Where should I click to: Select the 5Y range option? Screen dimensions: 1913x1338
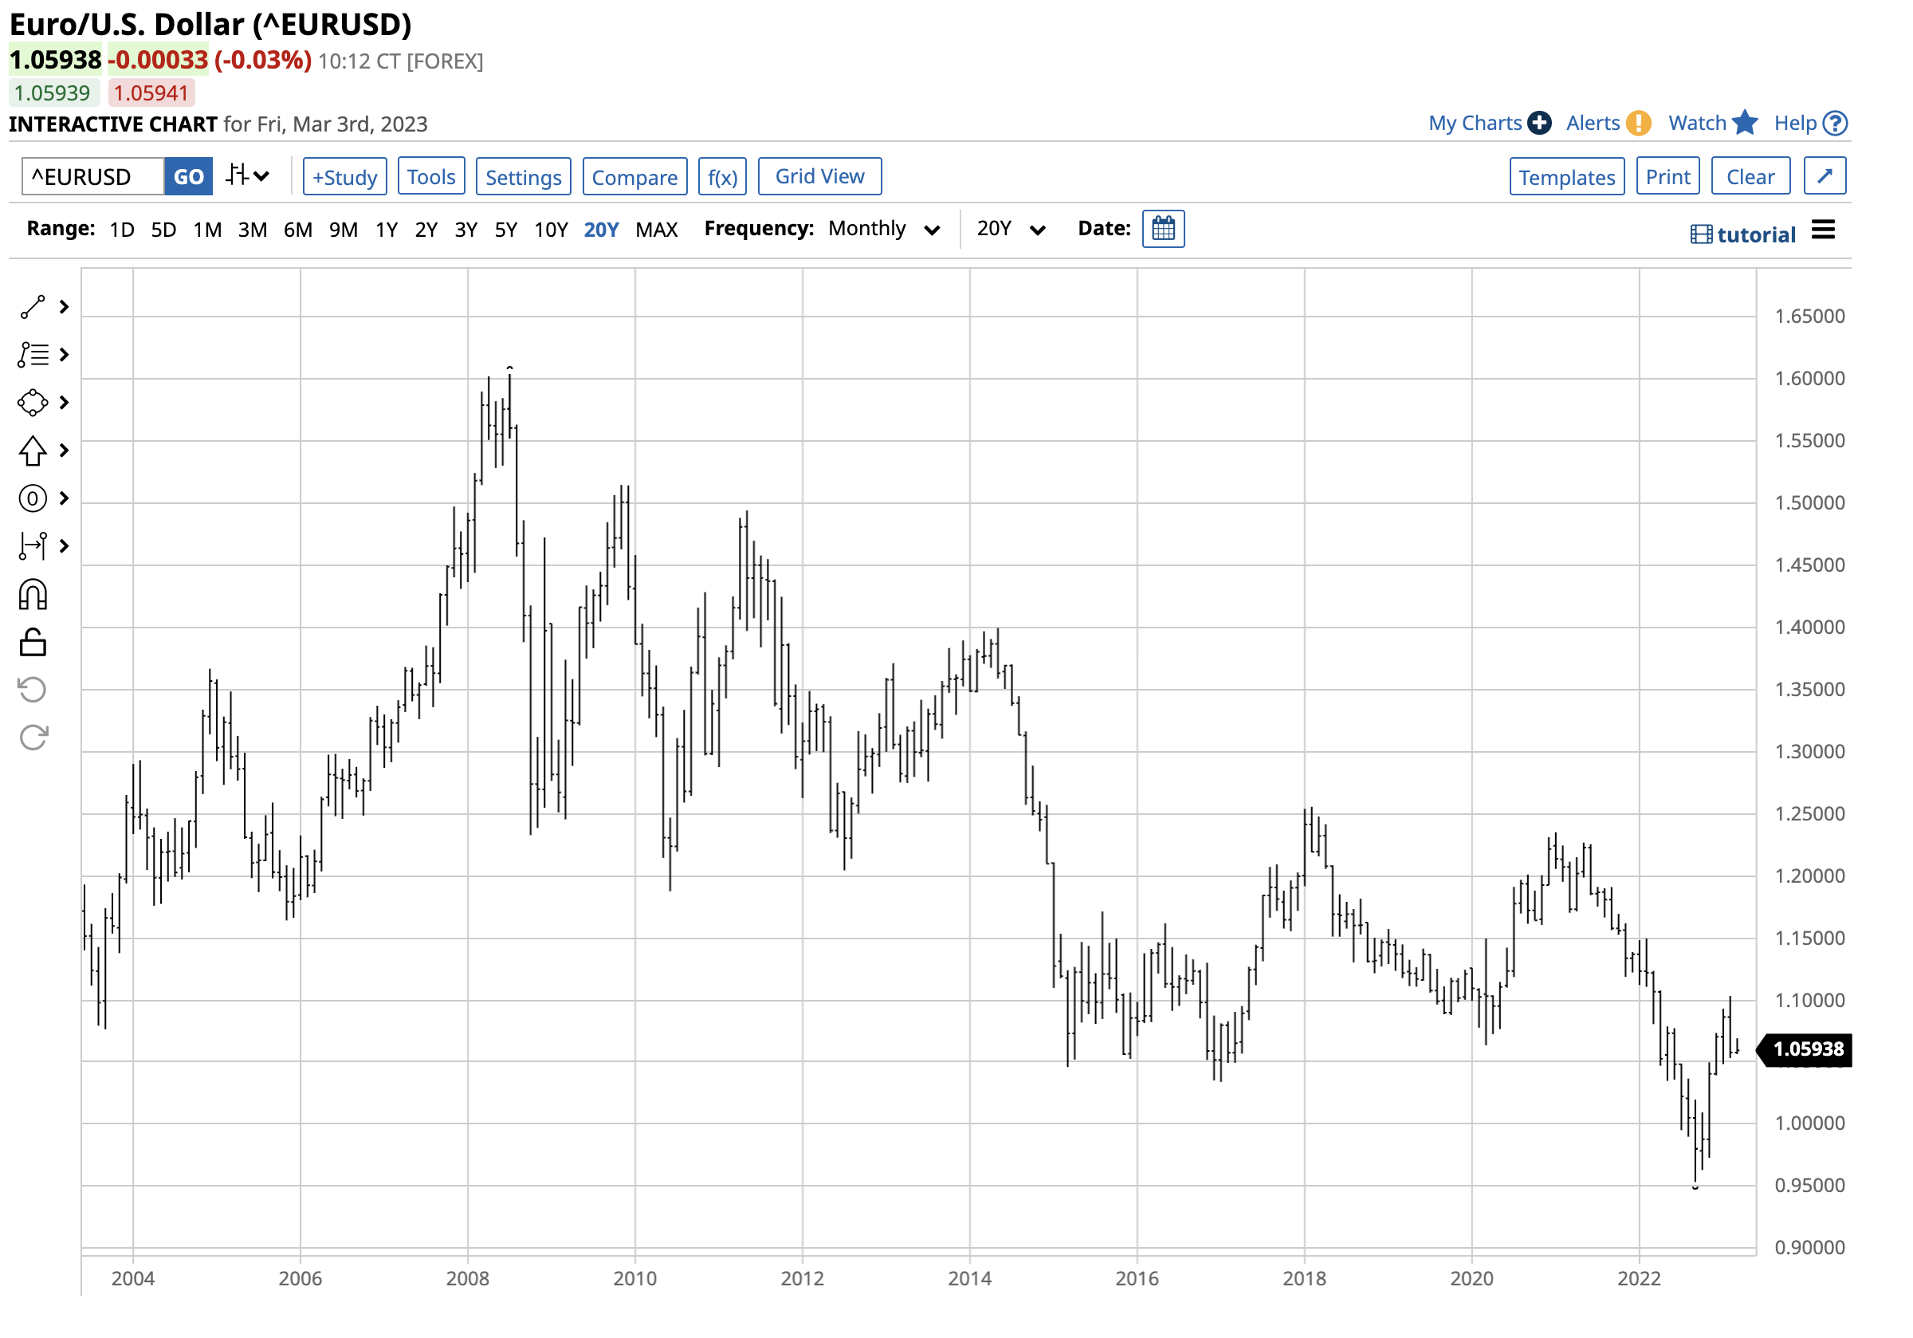tap(505, 230)
